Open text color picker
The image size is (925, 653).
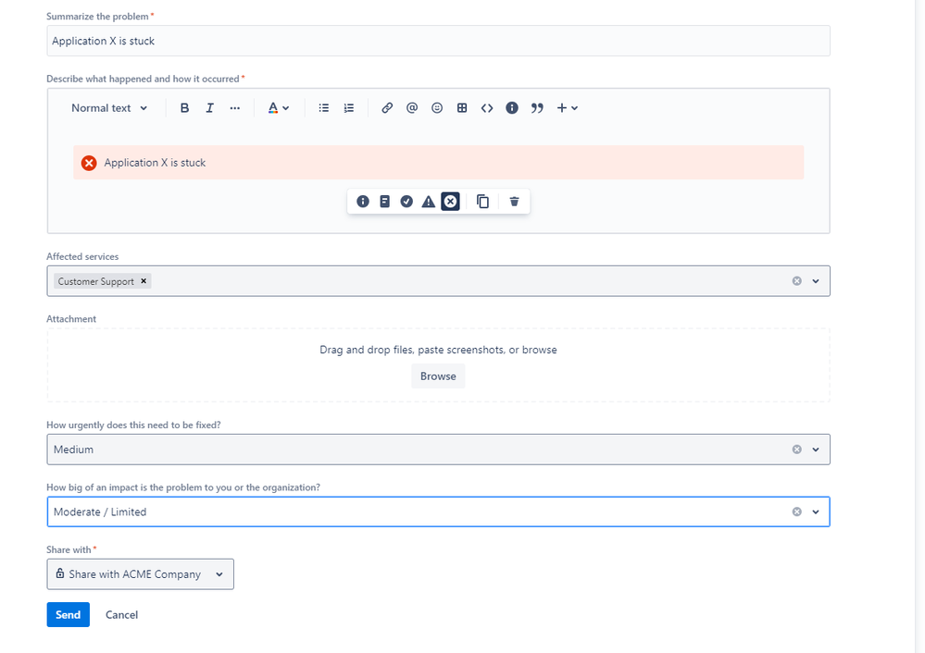[279, 108]
